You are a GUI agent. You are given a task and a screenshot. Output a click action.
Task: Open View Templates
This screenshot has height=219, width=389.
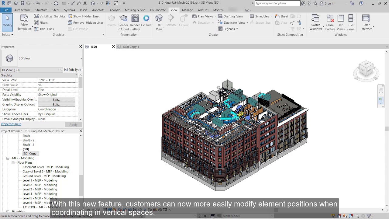(24, 22)
